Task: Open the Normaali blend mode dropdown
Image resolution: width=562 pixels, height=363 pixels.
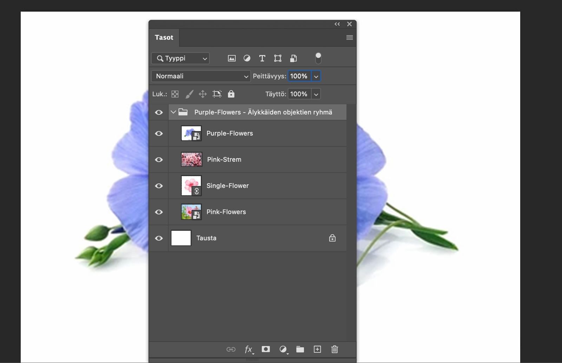Action: pyautogui.click(x=201, y=76)
